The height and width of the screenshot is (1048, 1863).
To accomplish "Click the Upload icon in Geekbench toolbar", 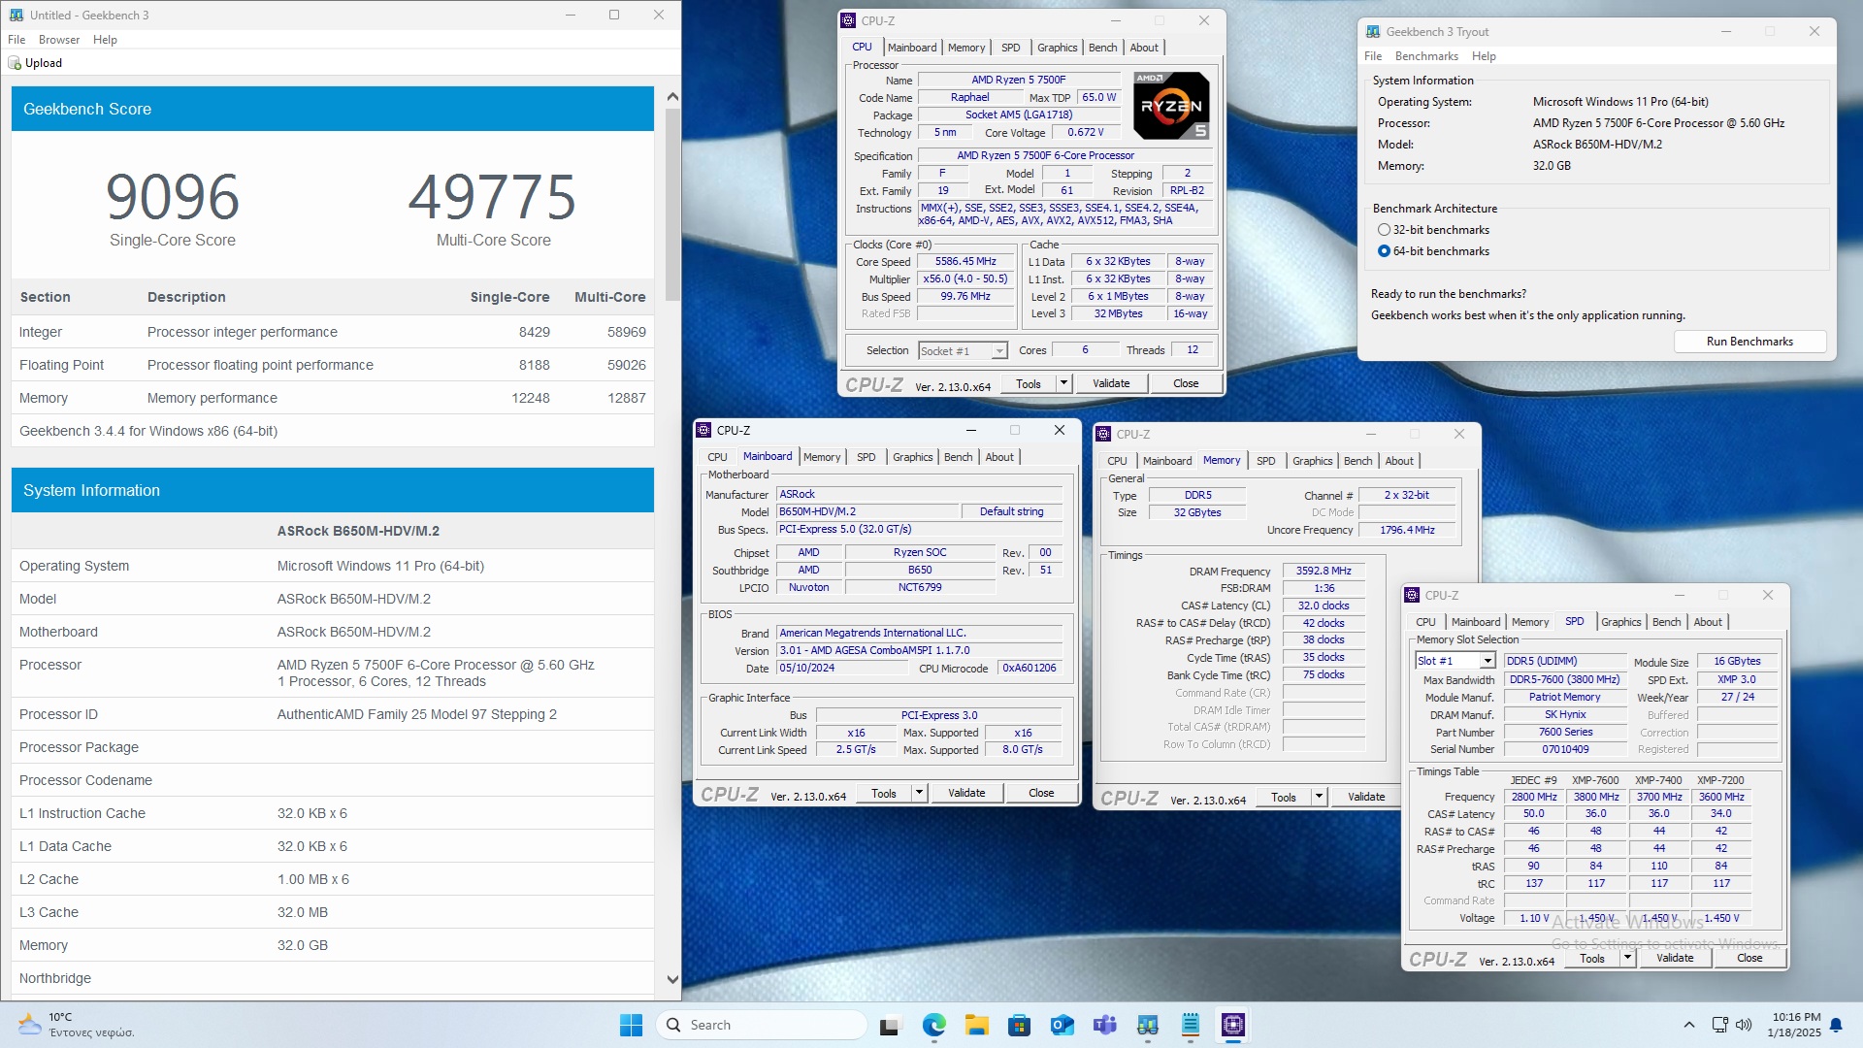I will (15, 63).
